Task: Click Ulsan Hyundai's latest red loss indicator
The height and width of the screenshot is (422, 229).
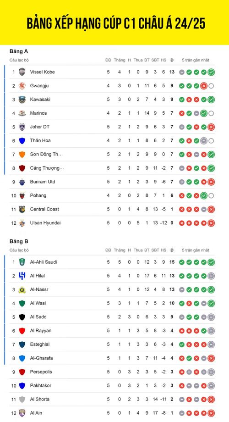Action: 211,223
